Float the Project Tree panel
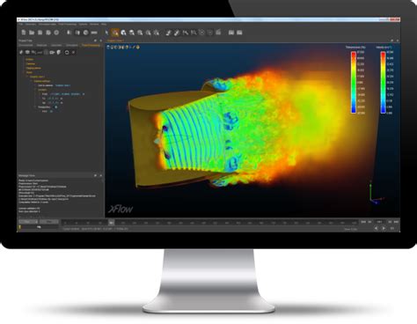 [95, 40]
